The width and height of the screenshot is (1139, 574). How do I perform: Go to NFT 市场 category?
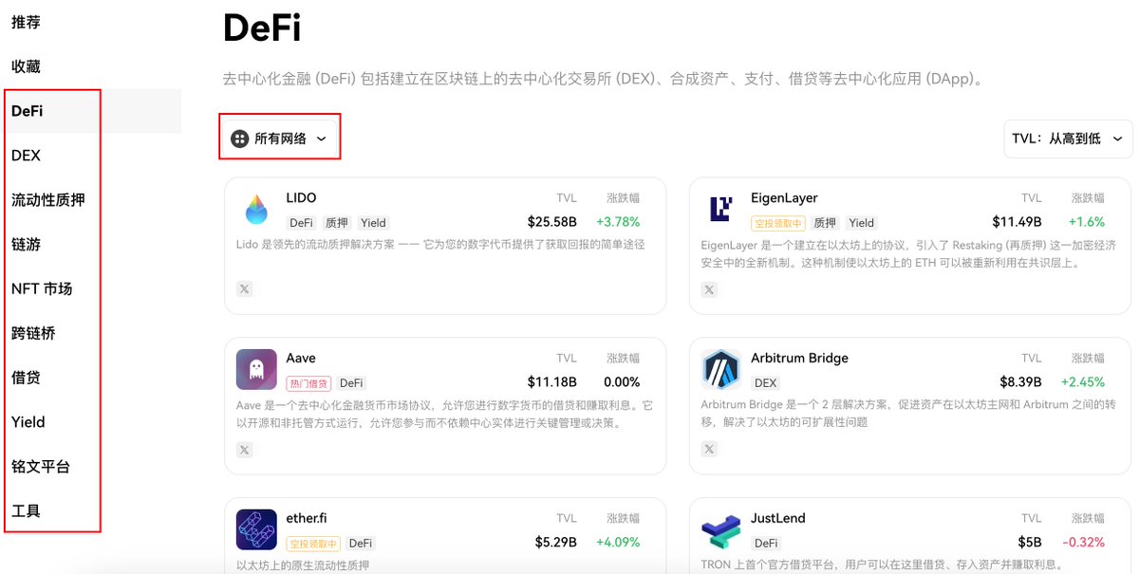pyautogui.click(x=42, y=288)
